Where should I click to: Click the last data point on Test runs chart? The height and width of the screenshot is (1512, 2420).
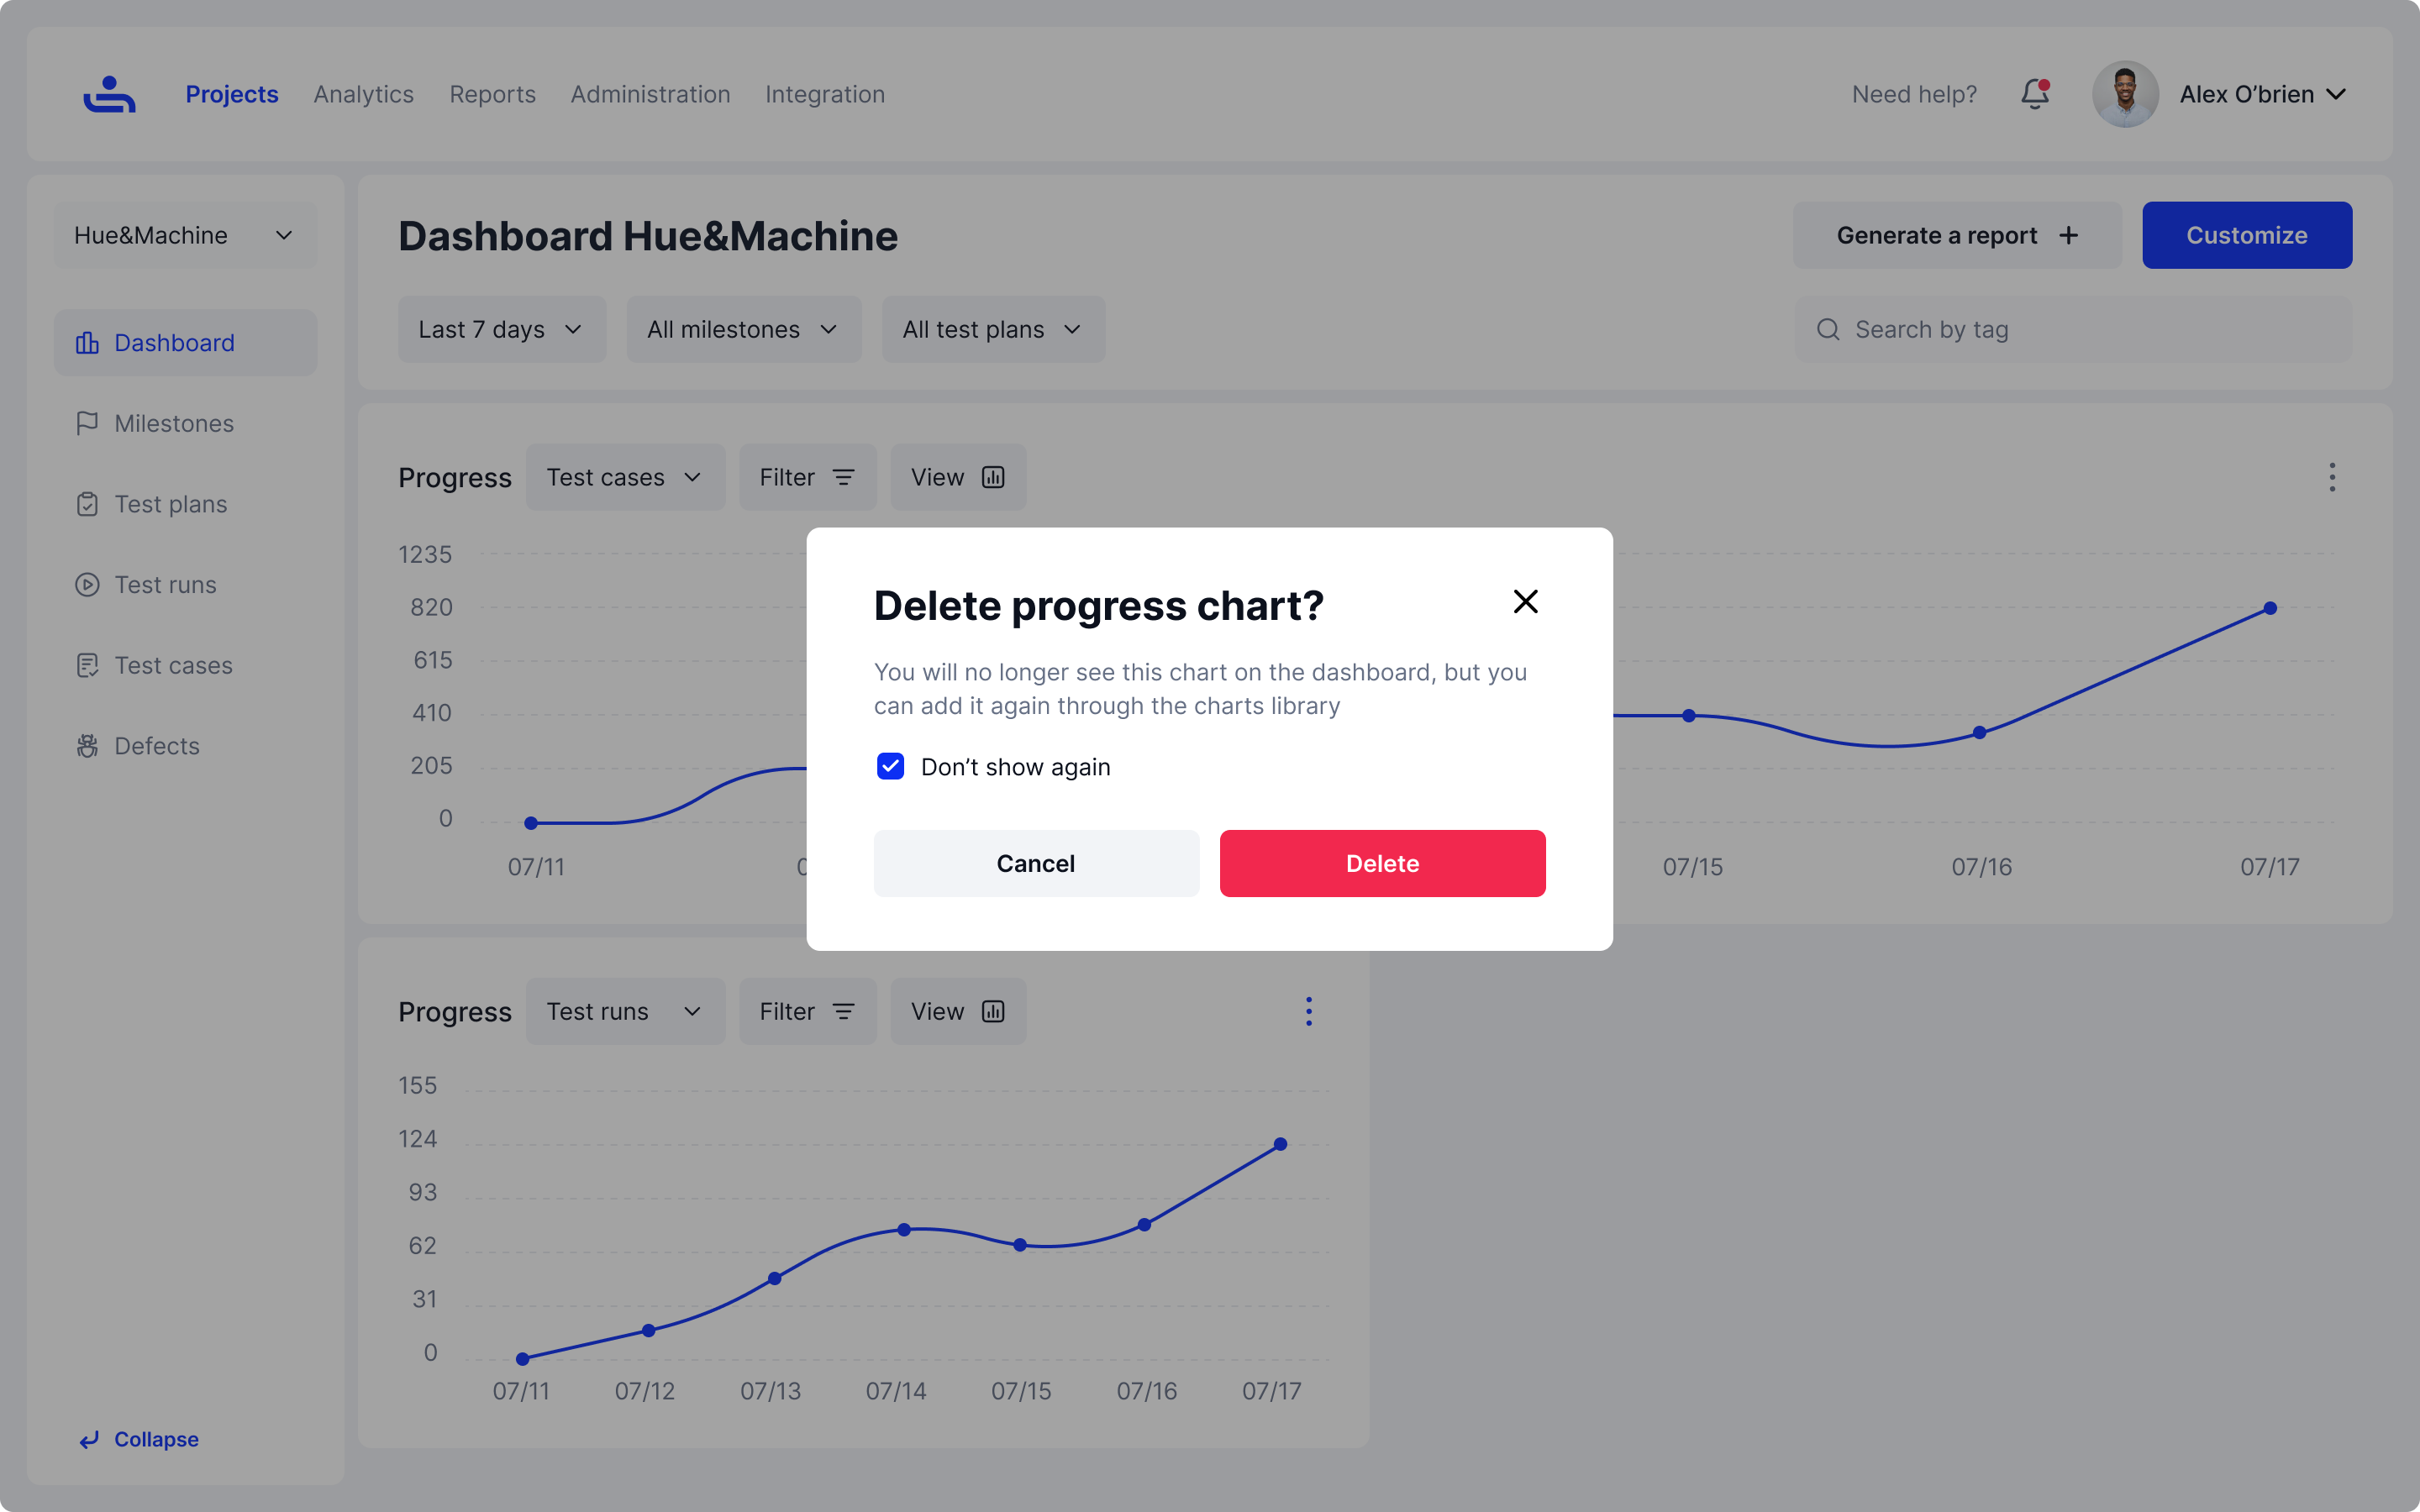(1280, 1144)
